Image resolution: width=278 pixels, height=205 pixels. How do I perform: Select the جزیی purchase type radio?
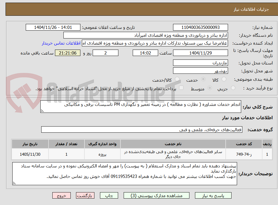(x=233, y=88)
